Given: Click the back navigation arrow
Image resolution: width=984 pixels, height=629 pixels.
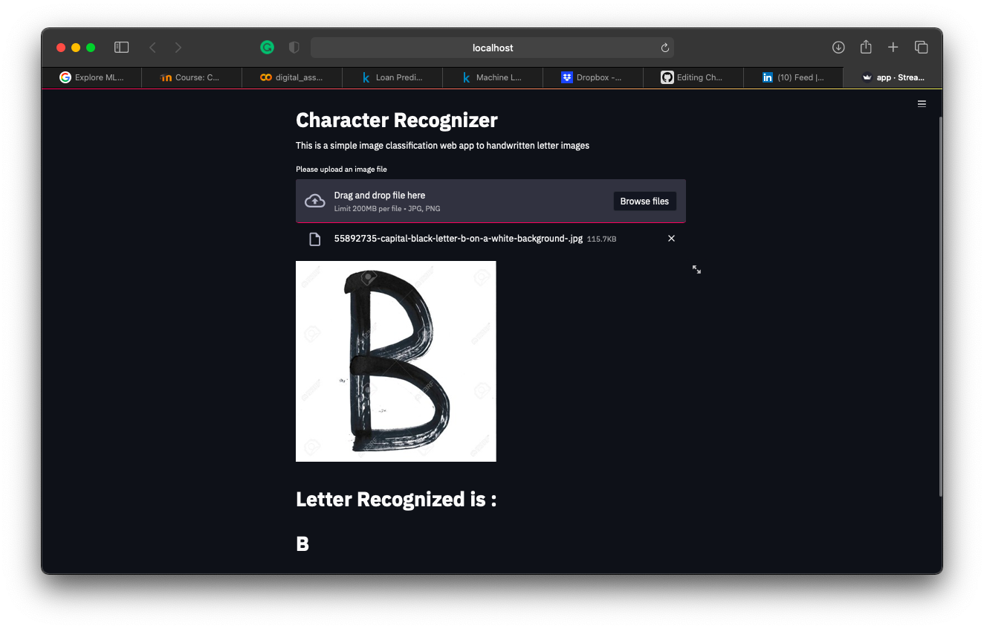Looking at the screenshot, I should tap(152, 47).
